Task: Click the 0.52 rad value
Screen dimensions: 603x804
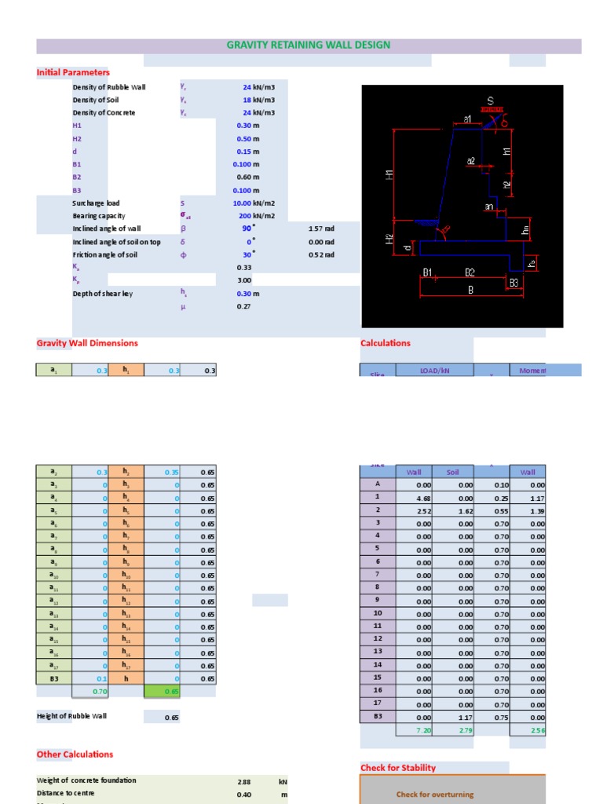Action: point(321,255)
